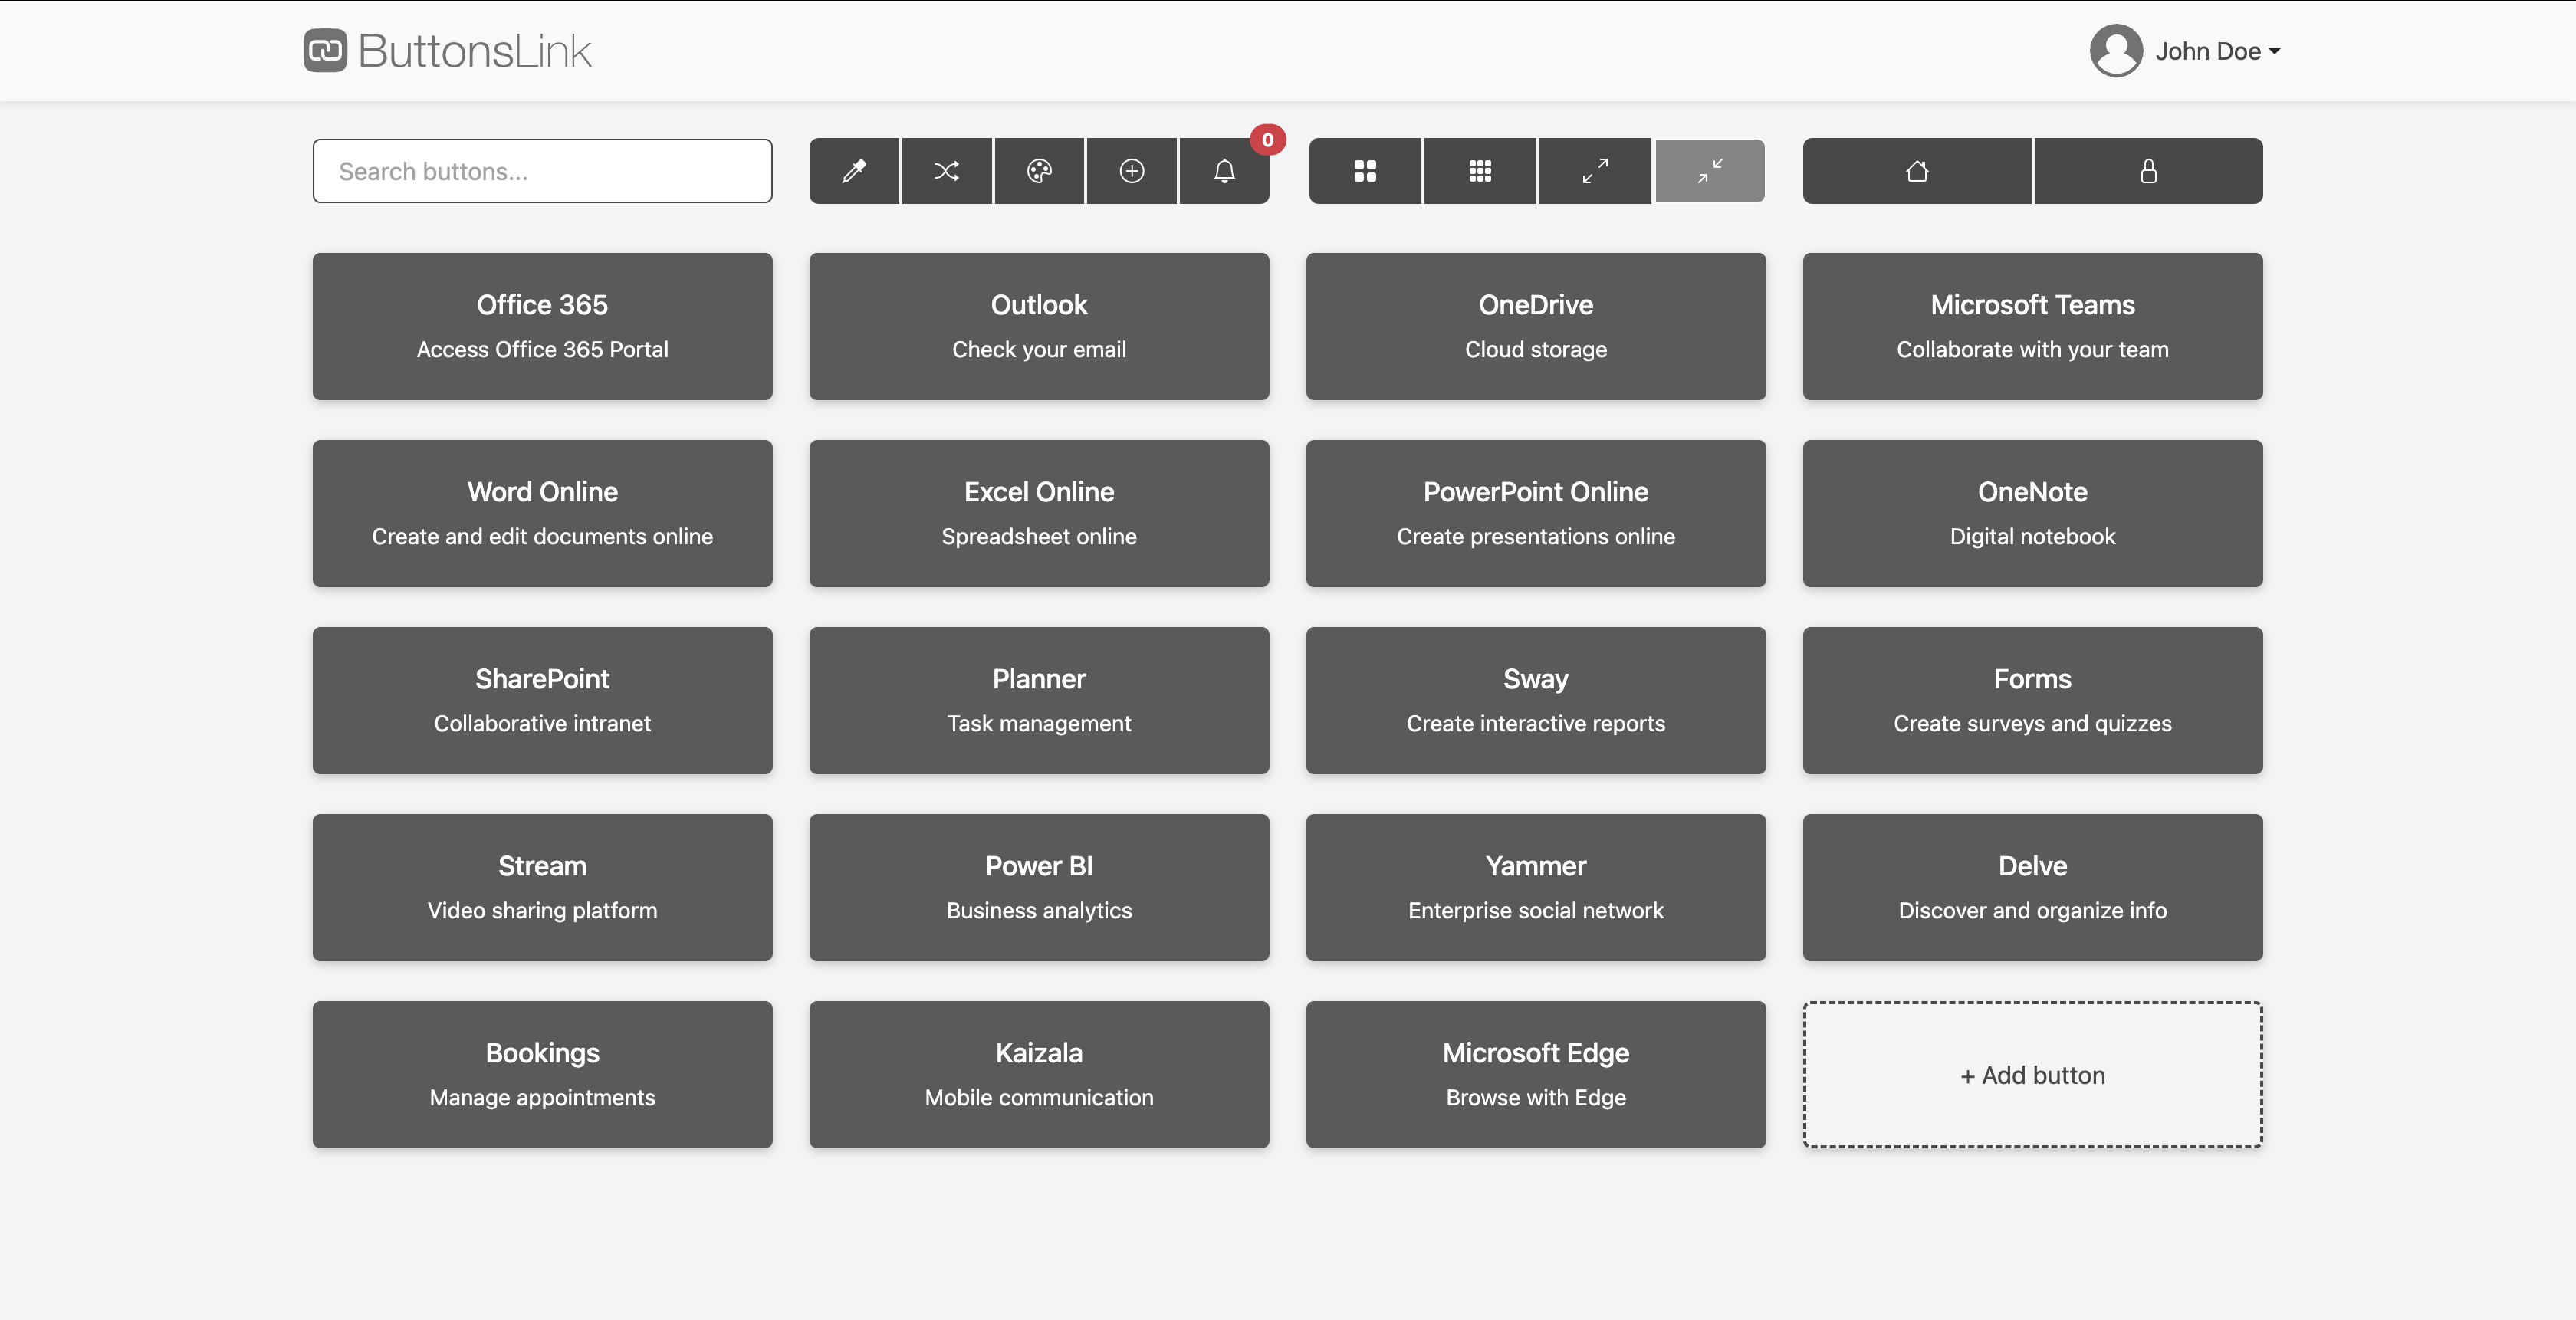
Task: Open the Microsoft Teams tile
Action: click(2032, 325)
